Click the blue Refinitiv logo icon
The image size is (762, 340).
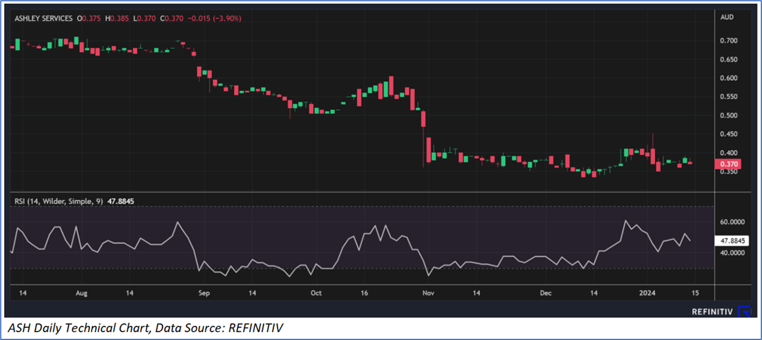[x=744, y=312]
